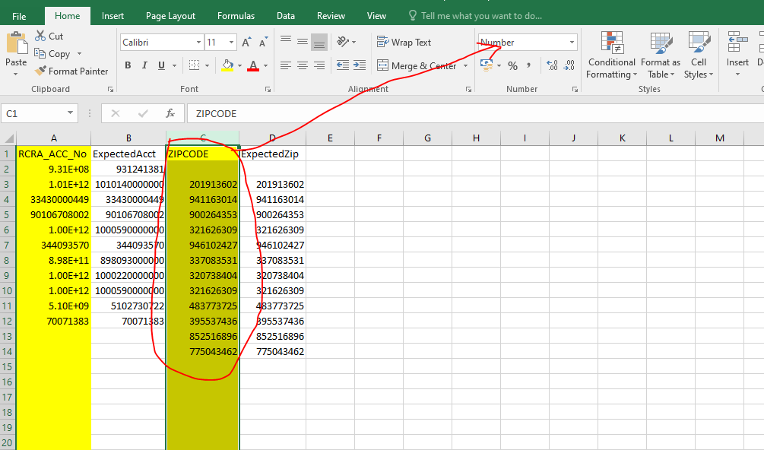Image resolution: width=764 pixels, height=450 pixels.
Task: Switch to the Formulas ribbon tab
Action: [x=236, y=14]
